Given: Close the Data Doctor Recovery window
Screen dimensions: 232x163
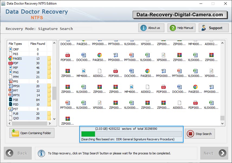Looking at the screenshot, I should 225,4.
